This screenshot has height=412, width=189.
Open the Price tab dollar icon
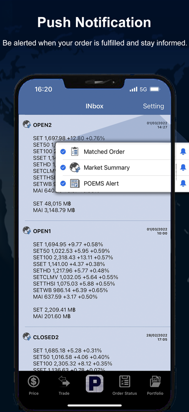click(34, 382)
